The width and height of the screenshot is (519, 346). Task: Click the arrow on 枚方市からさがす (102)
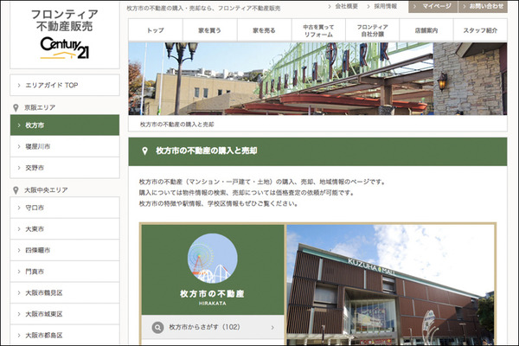[x=272, y=328]
